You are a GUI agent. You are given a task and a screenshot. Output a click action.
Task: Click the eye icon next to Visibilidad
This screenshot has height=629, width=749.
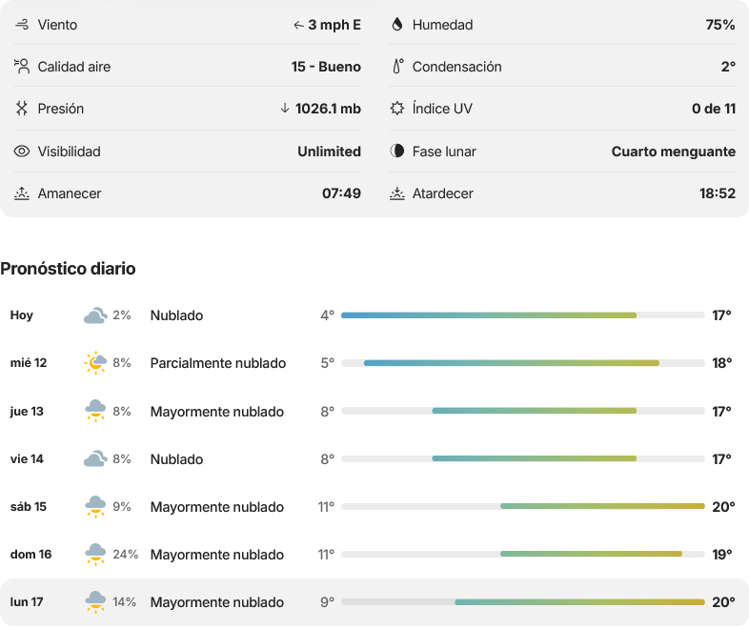(x=22, y=152)
